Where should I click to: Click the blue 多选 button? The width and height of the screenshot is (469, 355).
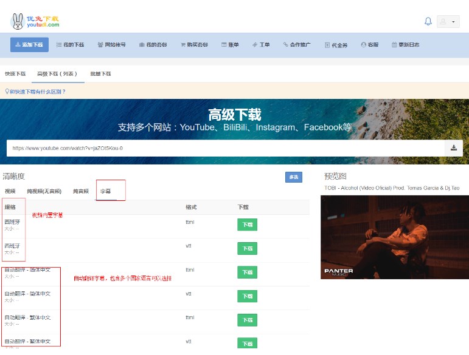point(293,177)
